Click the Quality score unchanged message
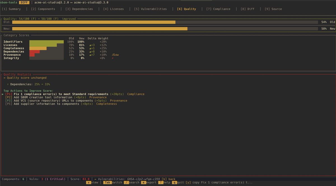Image resolution: width=336 pixels, height=186 pixels. (x=25, y=78)
